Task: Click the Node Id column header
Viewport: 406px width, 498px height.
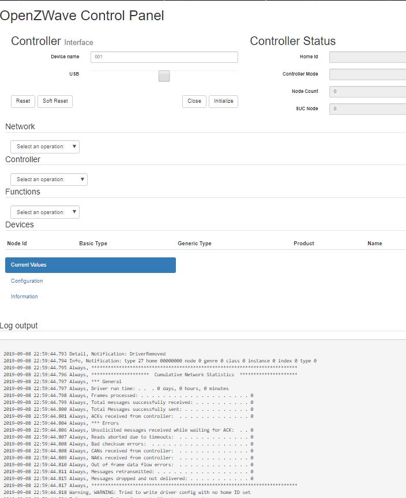Action: pyautogui.click(x=17, y=244)
